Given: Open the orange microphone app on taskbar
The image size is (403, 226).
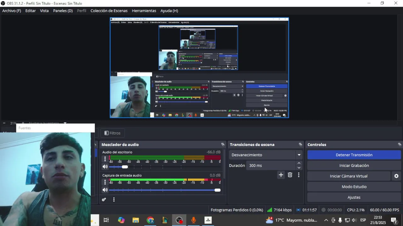Looking at the screenshot, I should click(x=194, y=220).
